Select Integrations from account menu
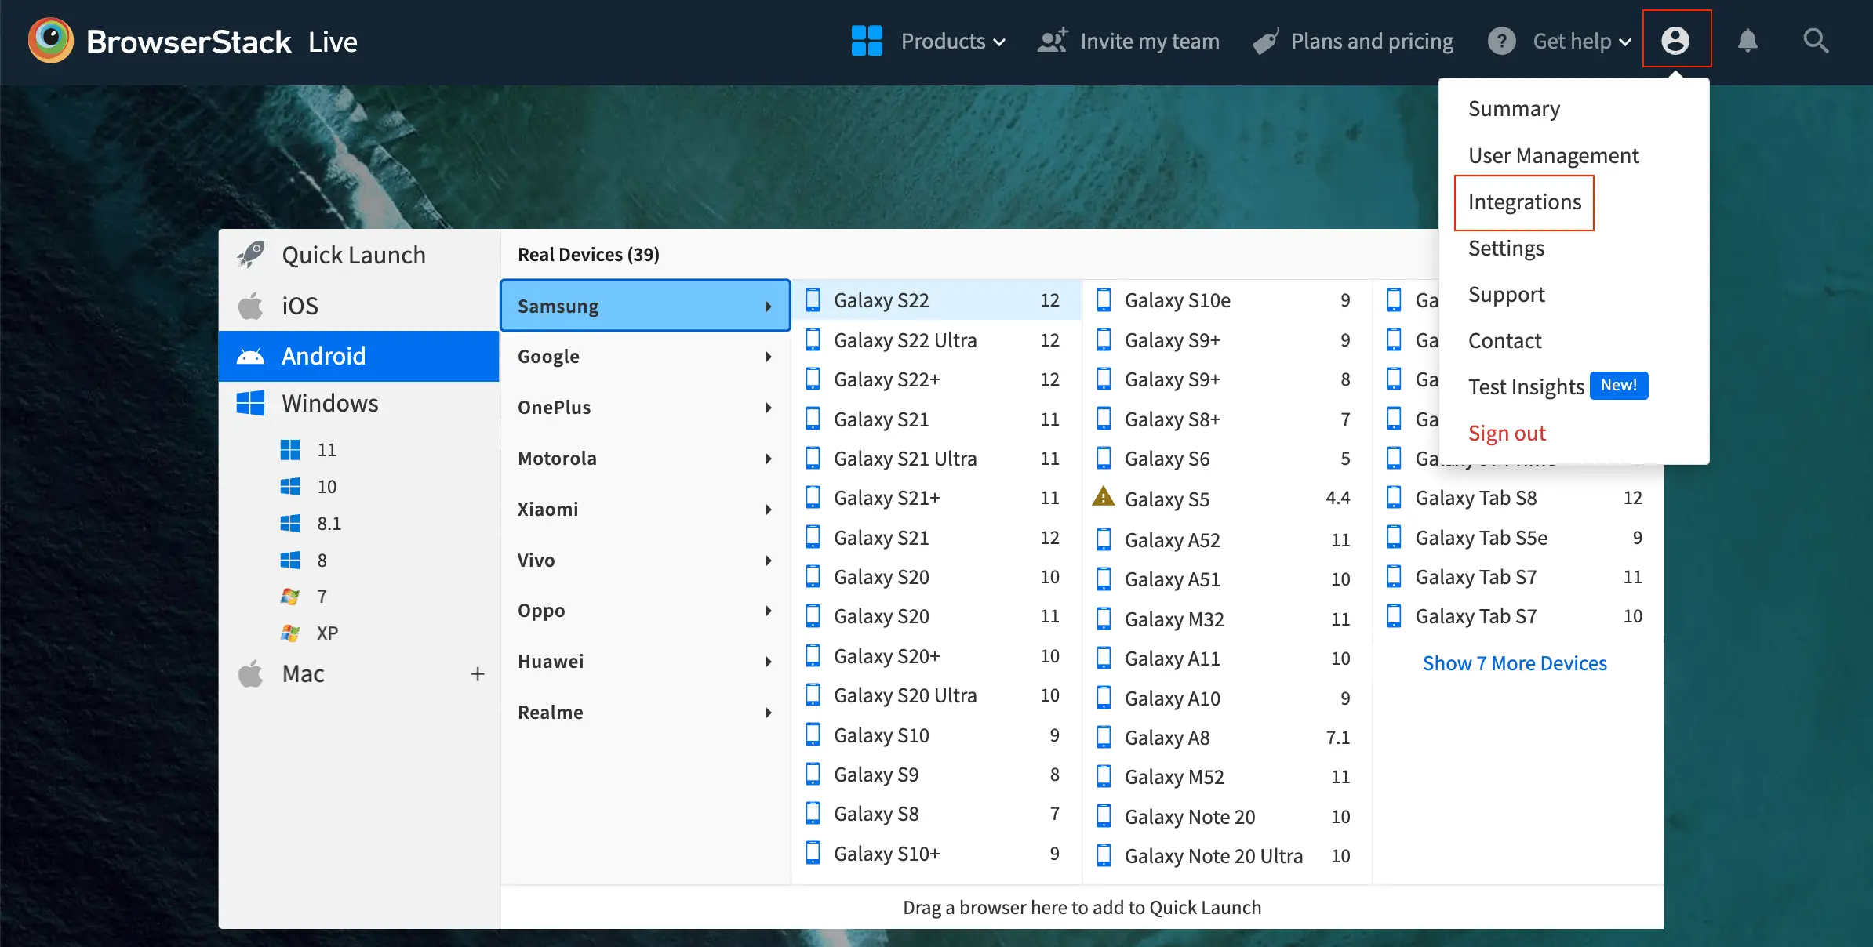 [1524, 202]
